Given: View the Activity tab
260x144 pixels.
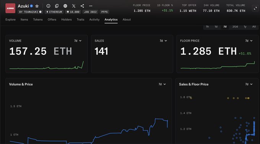Looking at the screenshot, I should (x=94, y=19).
